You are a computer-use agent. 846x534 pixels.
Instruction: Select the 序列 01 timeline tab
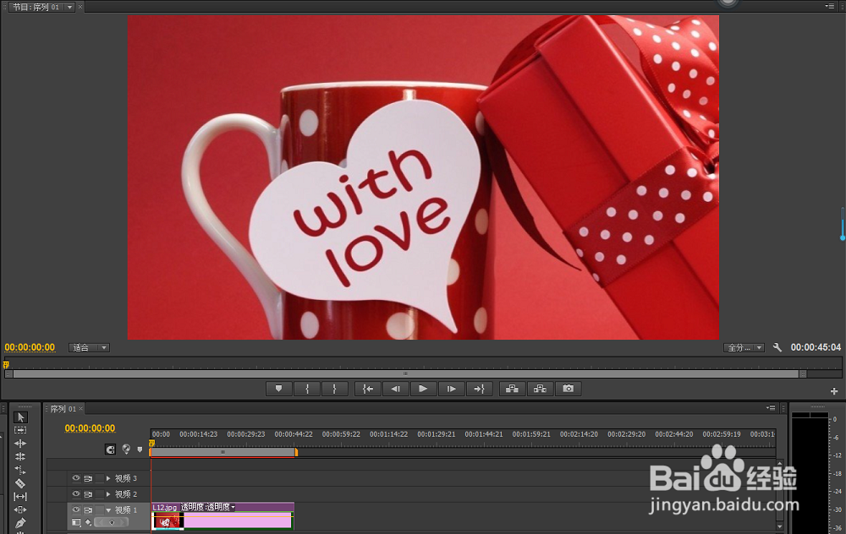[x=63, y=409]
